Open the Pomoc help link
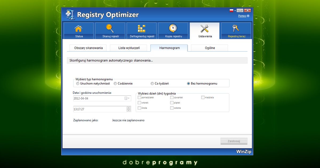The width and height of the screenshot is (320, 168). point(242,16)
